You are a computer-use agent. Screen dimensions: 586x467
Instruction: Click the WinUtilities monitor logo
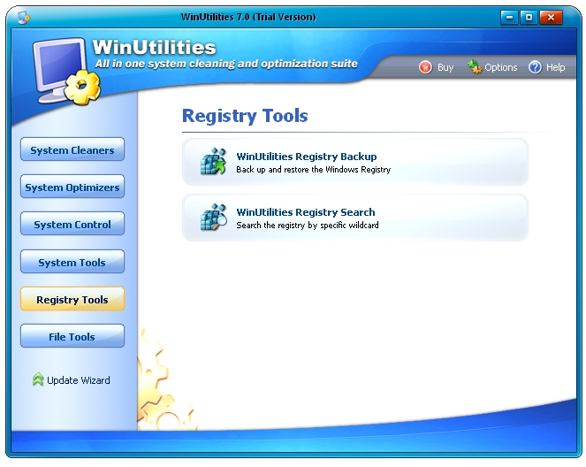pos(66,71)
